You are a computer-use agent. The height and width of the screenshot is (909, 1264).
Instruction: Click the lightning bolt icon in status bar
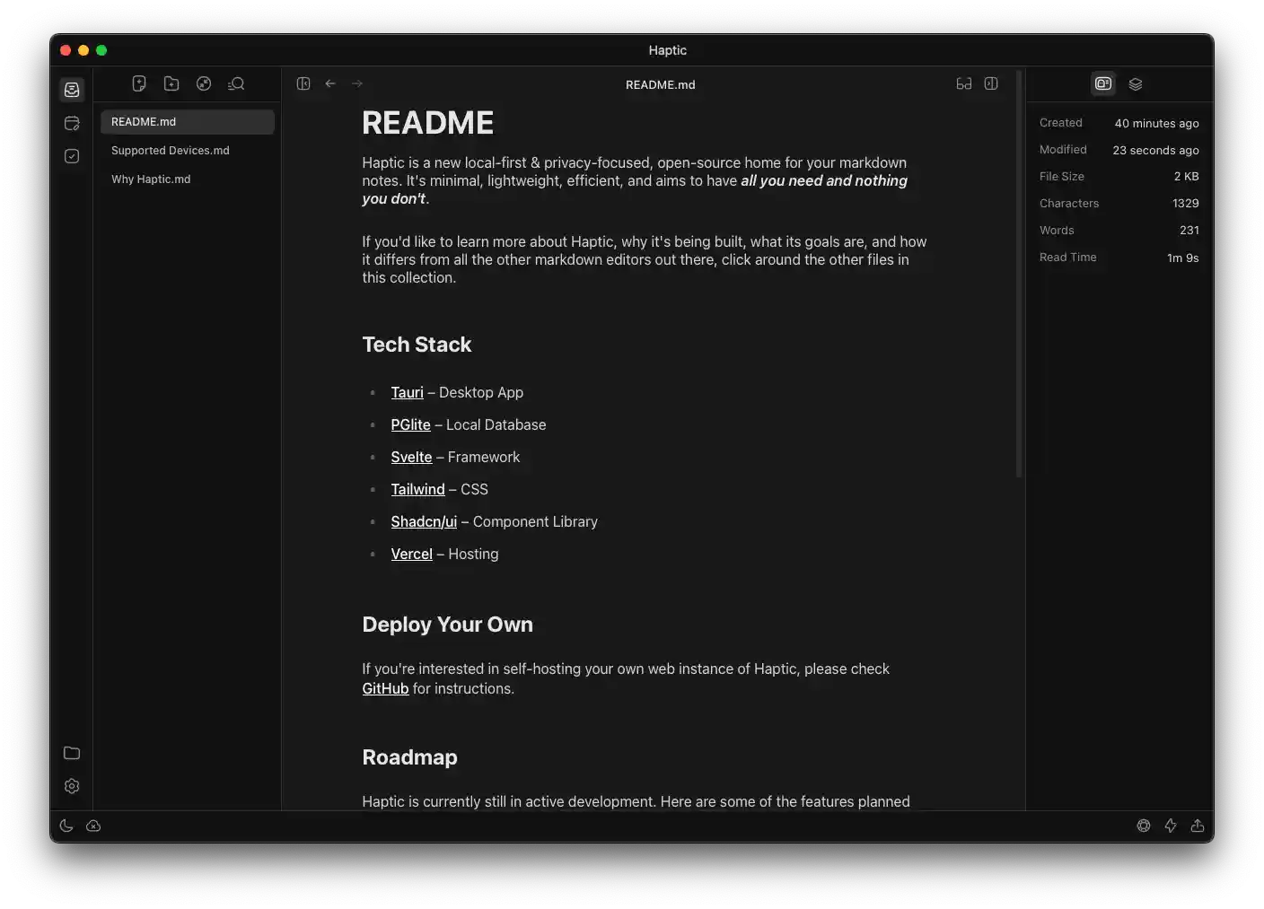1171,826
